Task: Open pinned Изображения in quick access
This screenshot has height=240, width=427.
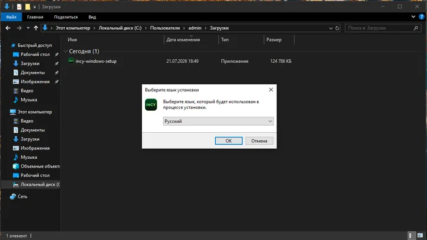Action: (35, 82)
